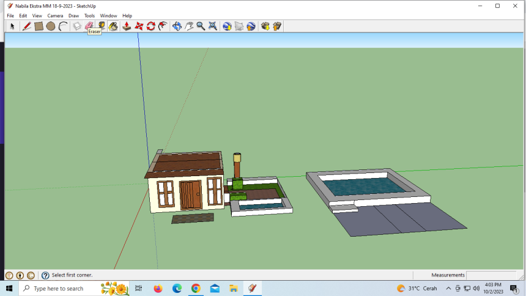Screen dimensions: 526x296
Task: Pick the Line pencil tool
Action: [x=26, y=26]
